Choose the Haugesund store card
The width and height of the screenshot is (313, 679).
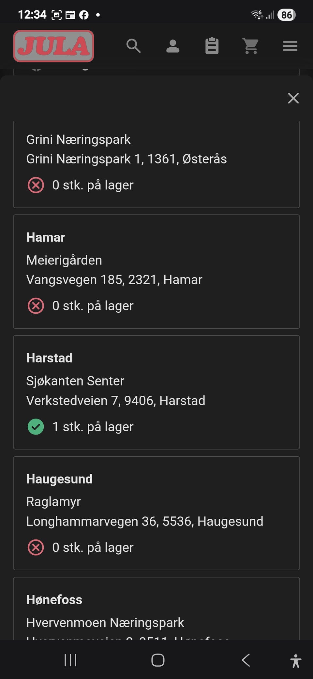[x=156, y=513]
